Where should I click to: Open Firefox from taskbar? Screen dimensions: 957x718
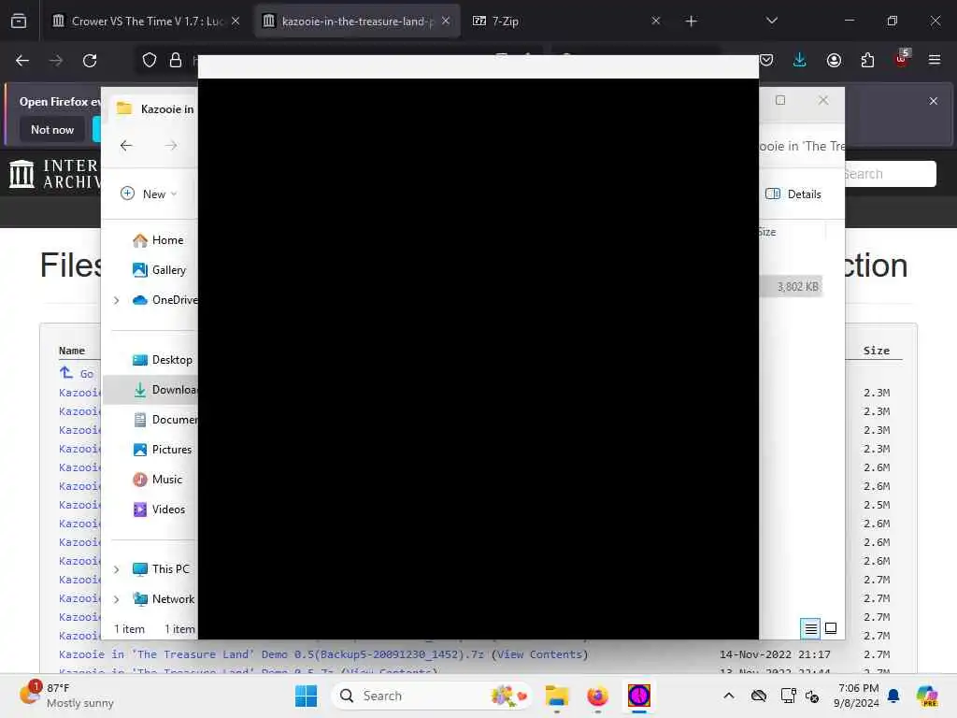[597, 696]
